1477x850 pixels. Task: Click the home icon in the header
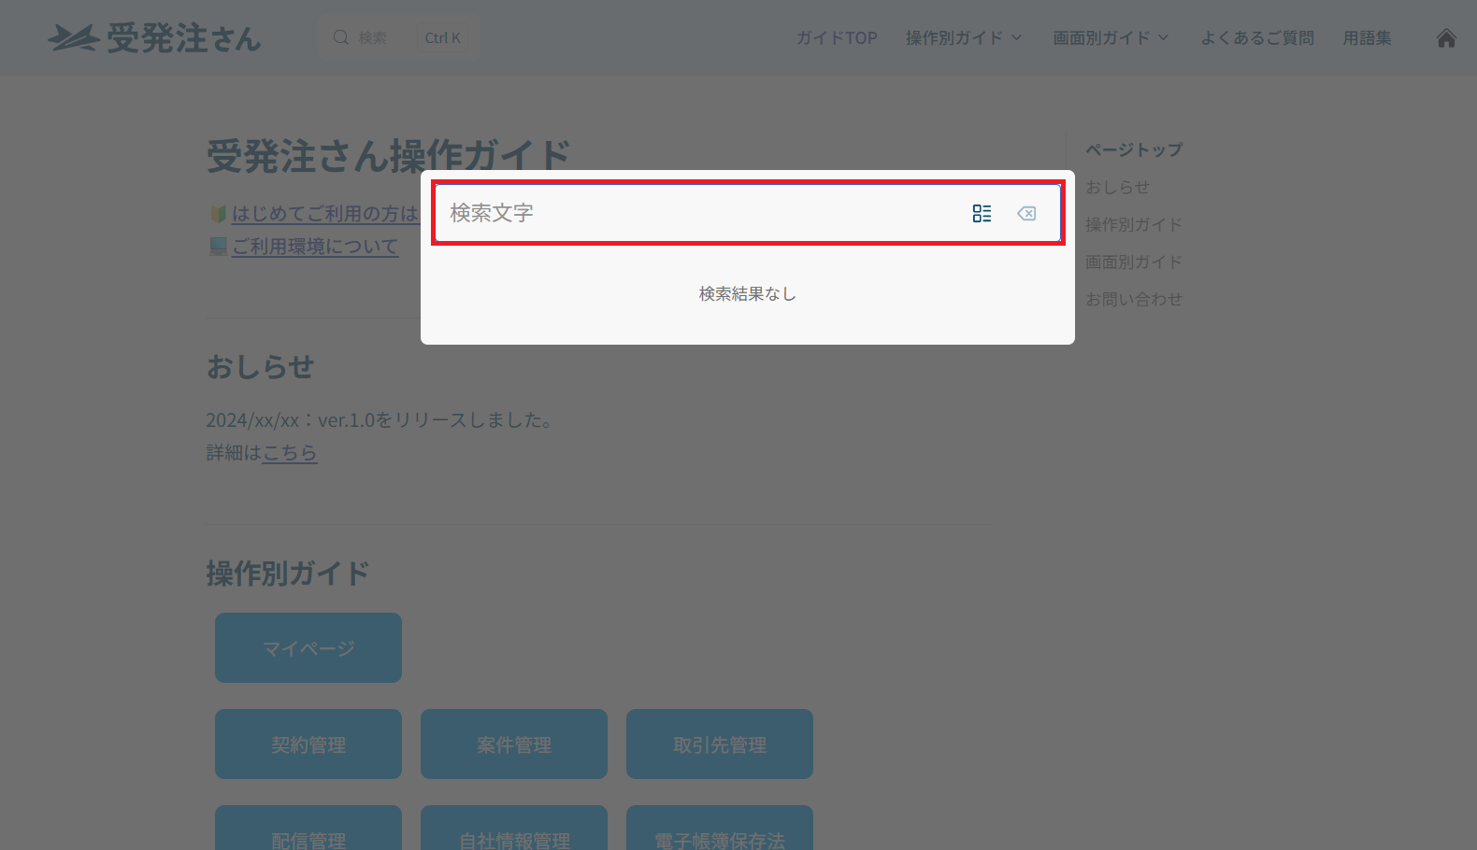1446,38
